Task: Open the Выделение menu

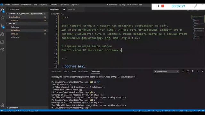Action: (x=26, y=4)
